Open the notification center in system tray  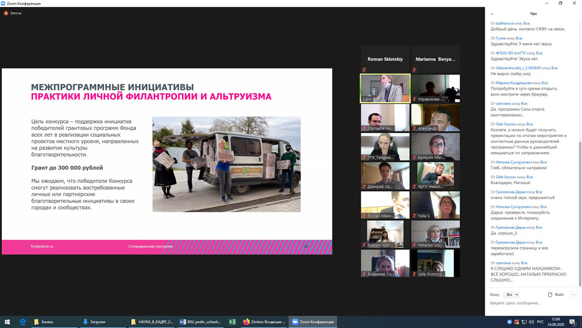pos(573,322)
